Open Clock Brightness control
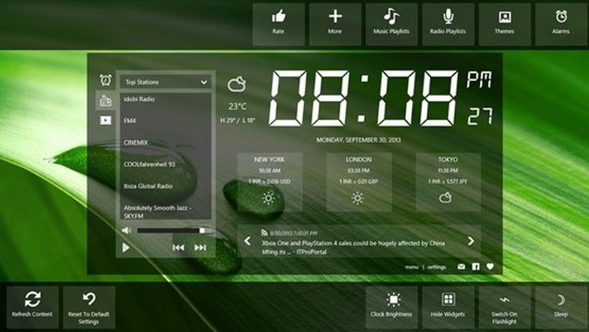Screen dimensions: 589x332 tap(391, 308)
